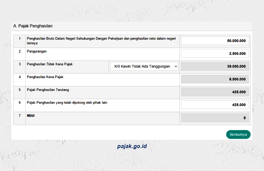Click the Penghasilan Bruto input showing 50.000.000
Viewport: 264px width, 171px height.
[x=215, y=41]
